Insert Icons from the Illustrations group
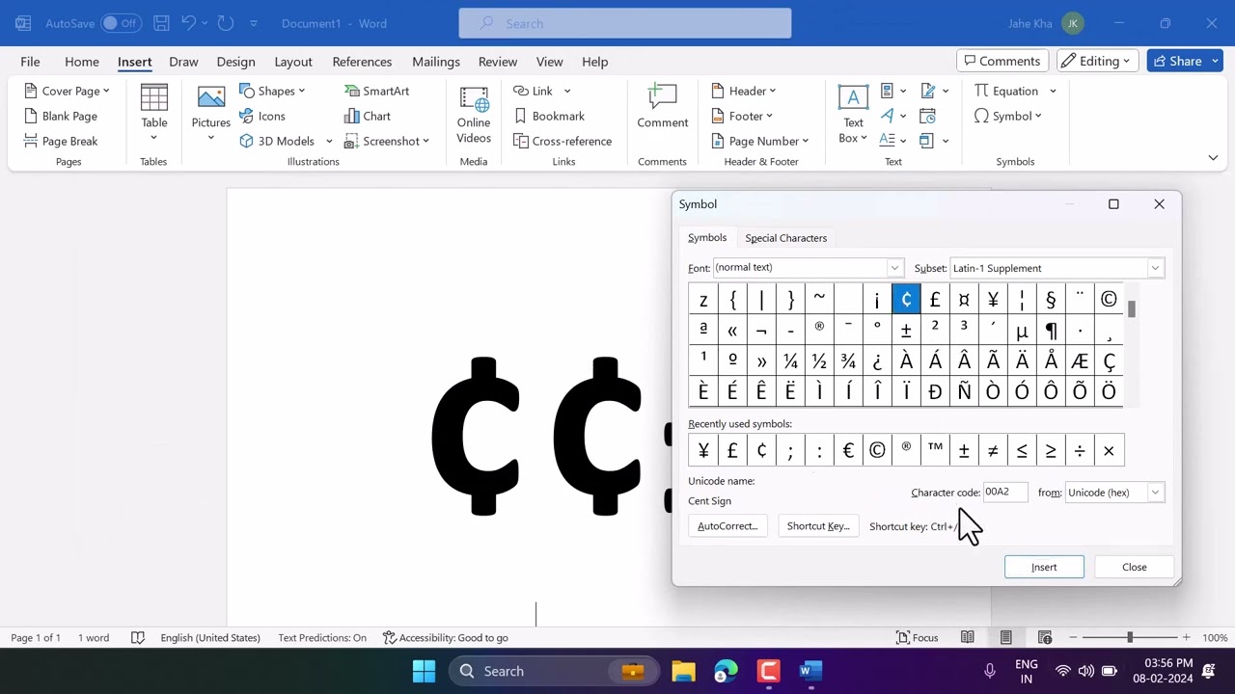This screenshot has height=694, width=1235. pos(262,116)
